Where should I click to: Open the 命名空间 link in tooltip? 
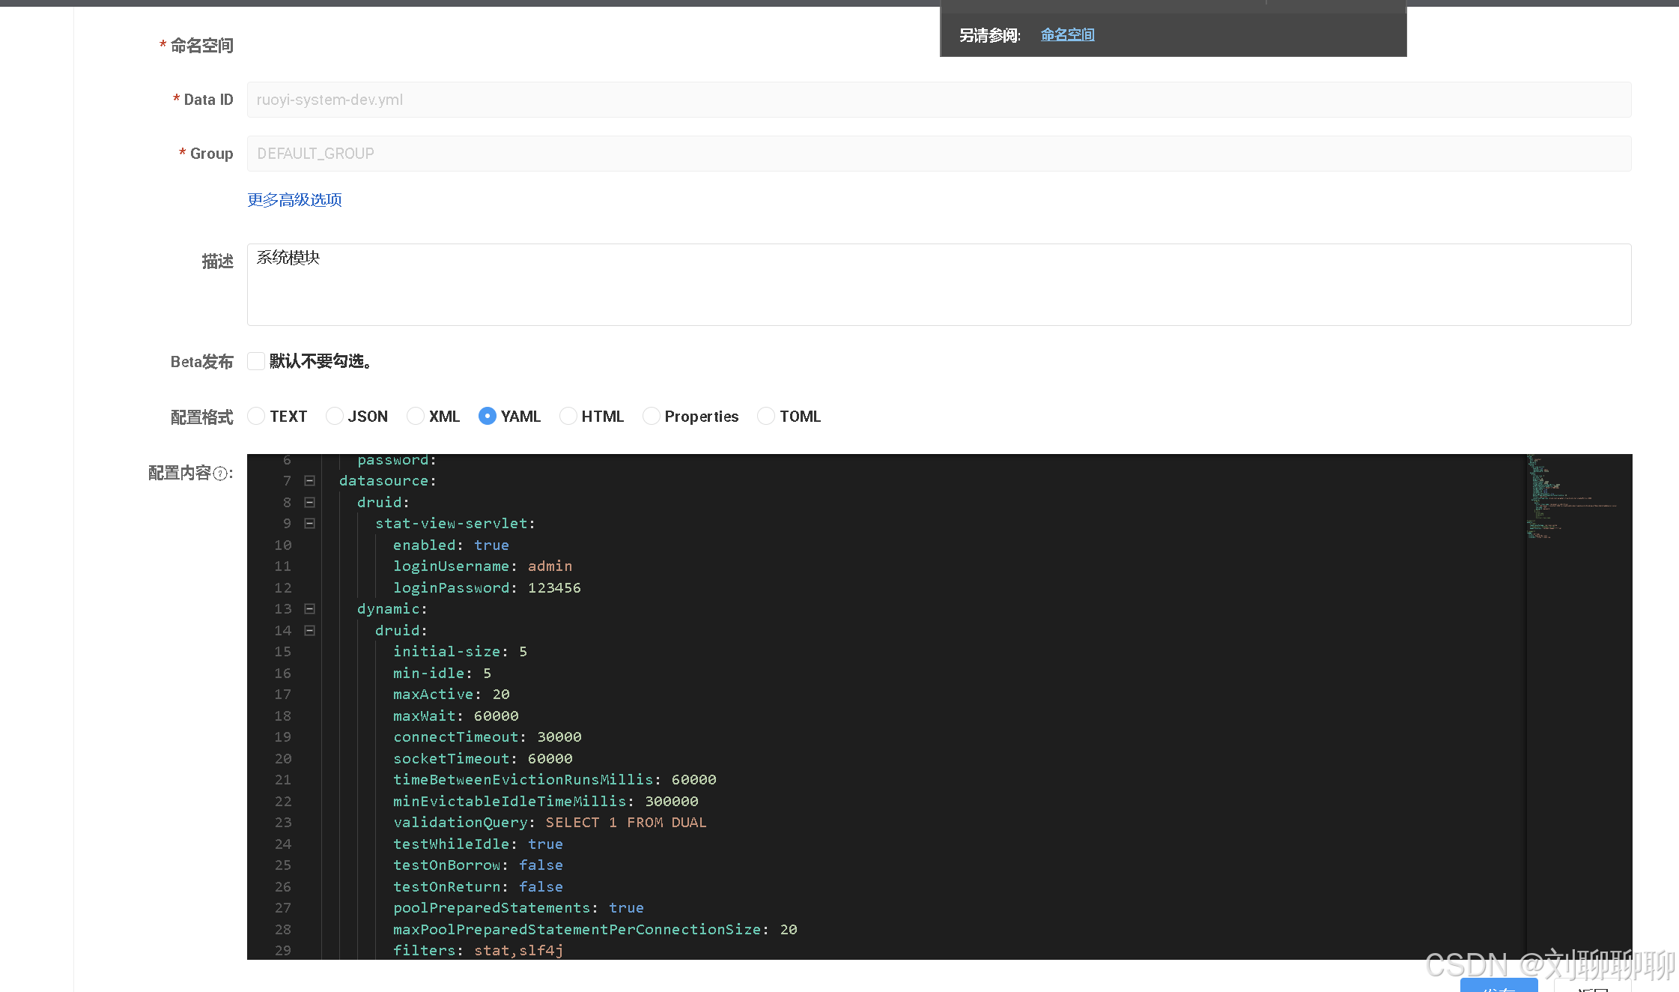[x=1067, y=35]
